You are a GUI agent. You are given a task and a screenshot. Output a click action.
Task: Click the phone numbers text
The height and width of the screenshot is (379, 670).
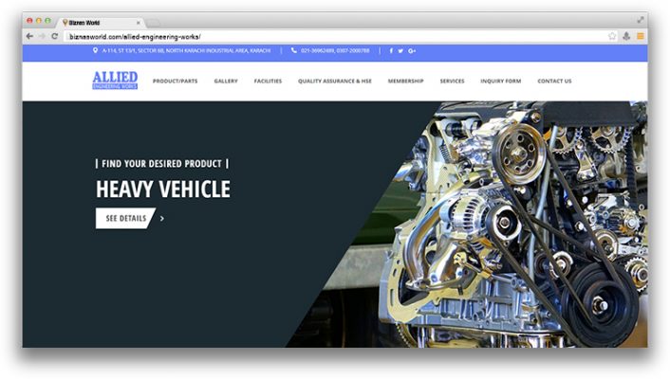[335, 50]
